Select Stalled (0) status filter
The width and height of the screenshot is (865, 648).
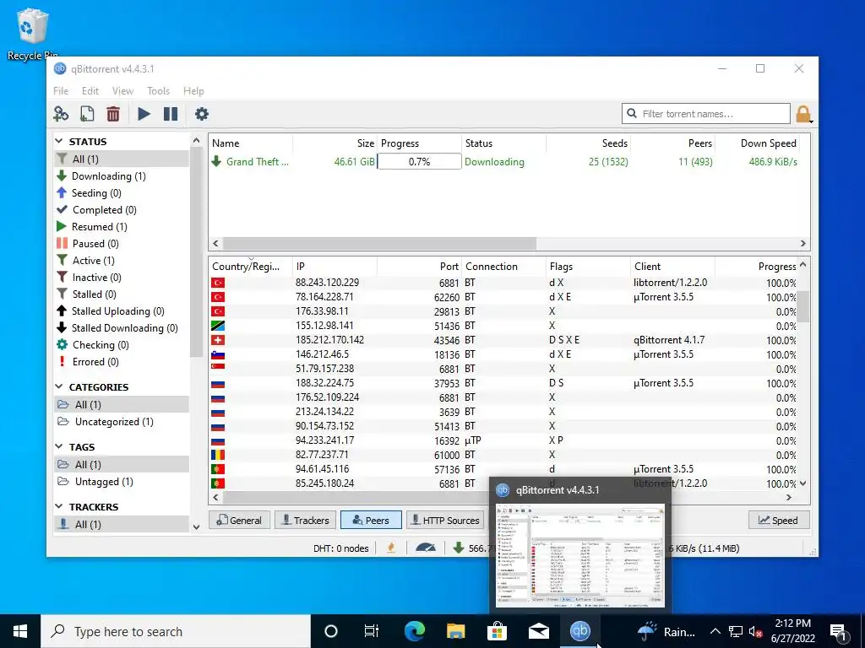122,294
